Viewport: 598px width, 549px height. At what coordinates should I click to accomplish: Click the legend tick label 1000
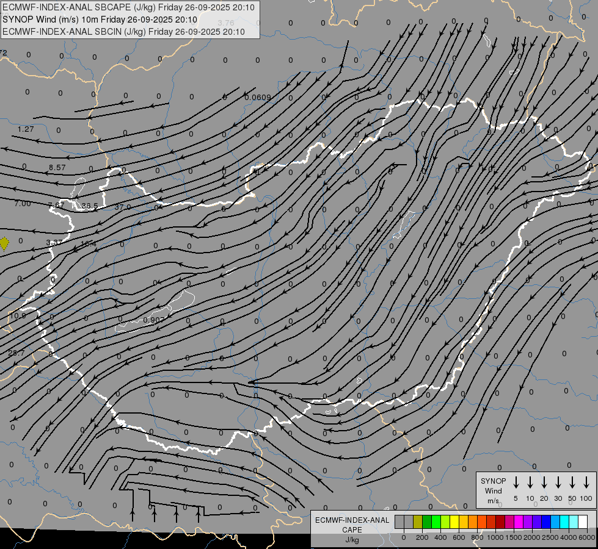(495, 537)
